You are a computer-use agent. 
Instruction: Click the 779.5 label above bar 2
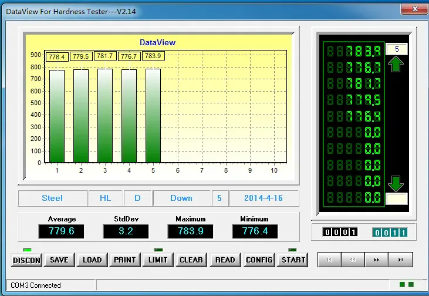tap(81, 56)
